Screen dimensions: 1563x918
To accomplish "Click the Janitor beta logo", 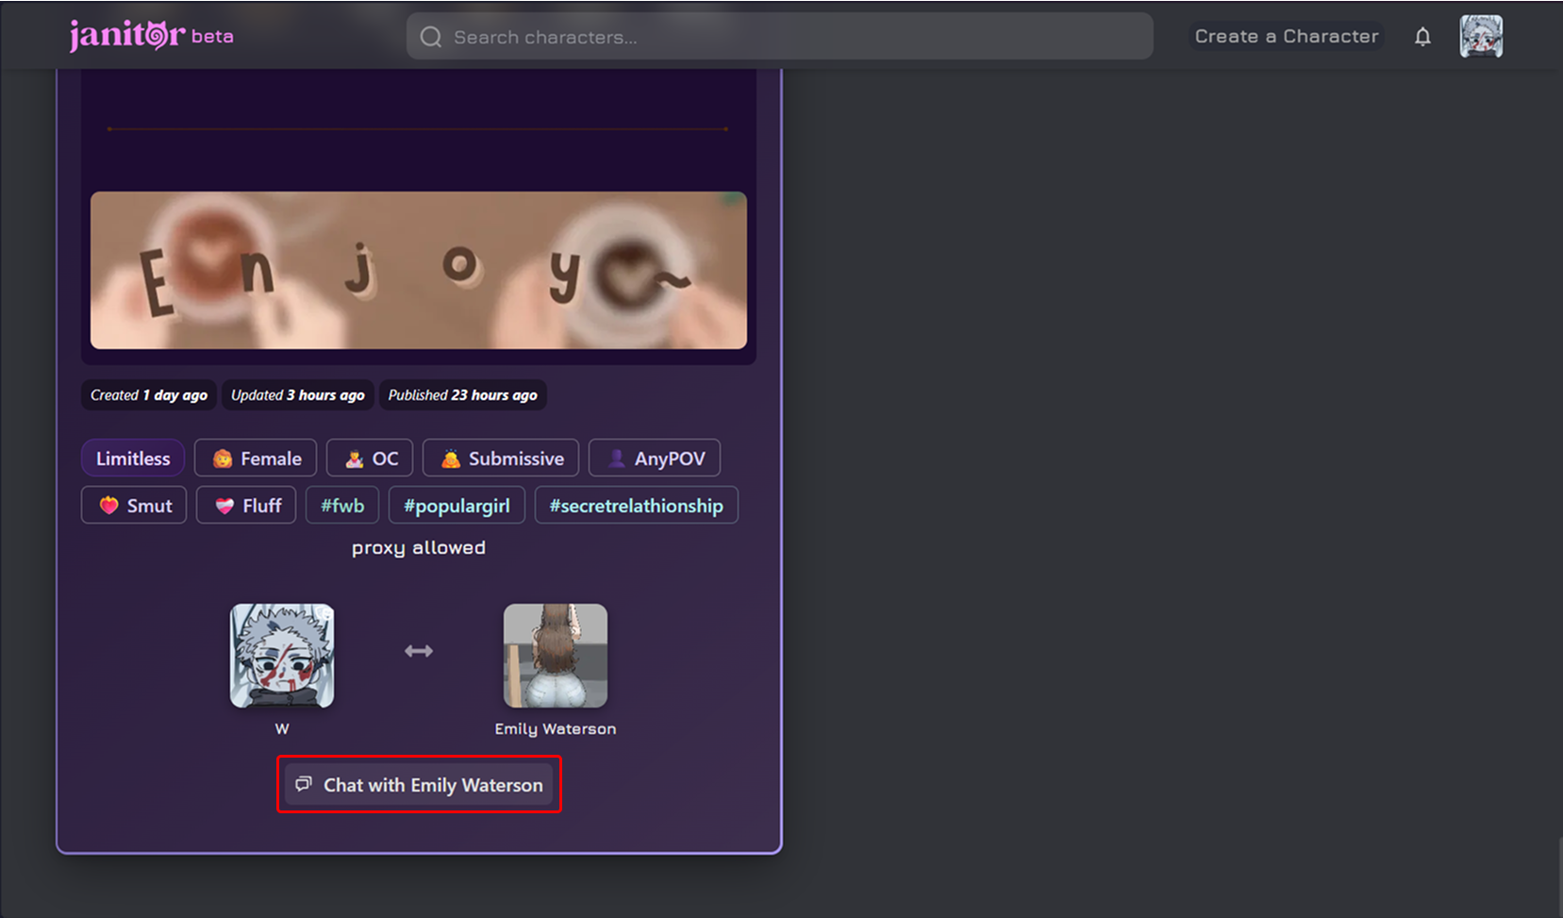I will (x=151, y=36).
